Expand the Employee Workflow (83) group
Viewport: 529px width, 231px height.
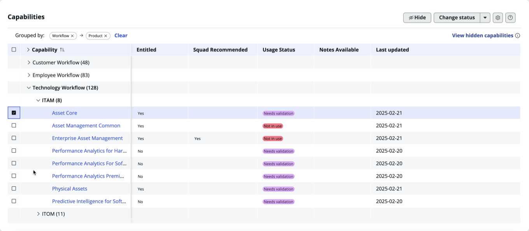29,75
